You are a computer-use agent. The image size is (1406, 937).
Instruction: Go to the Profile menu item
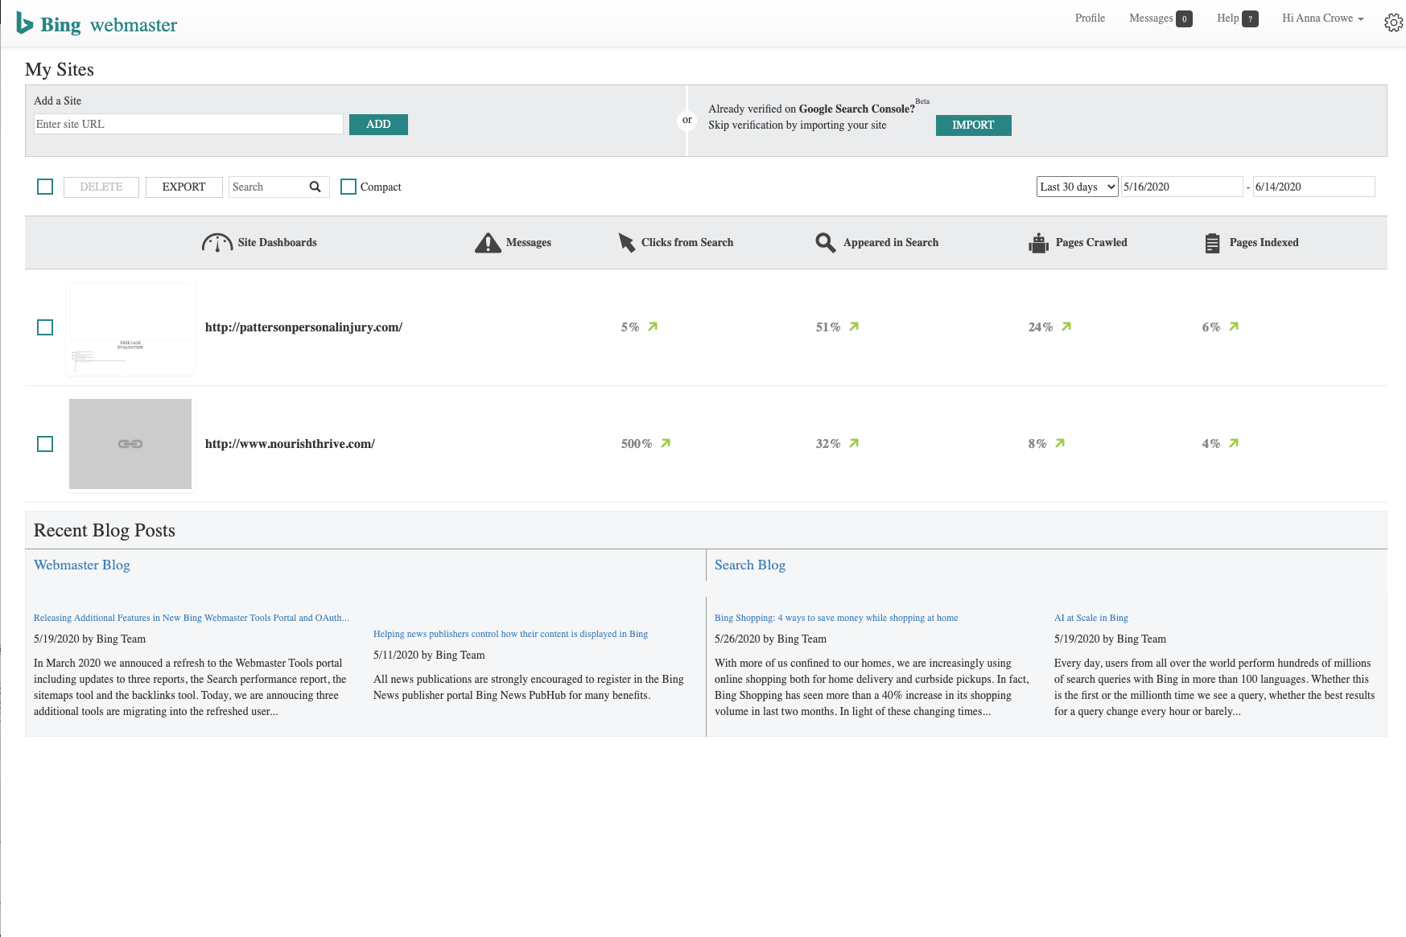pyautogui.click(x=1089, y=18)
